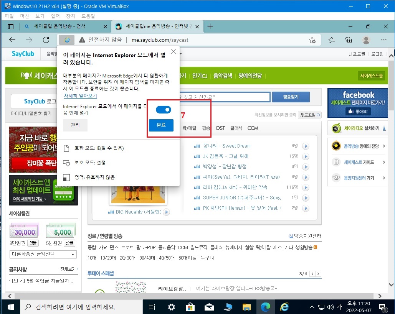Viewport: 395px width, 314px height.
Task: Open Internet Explorer from the taskbar
Action: point(285,307)
